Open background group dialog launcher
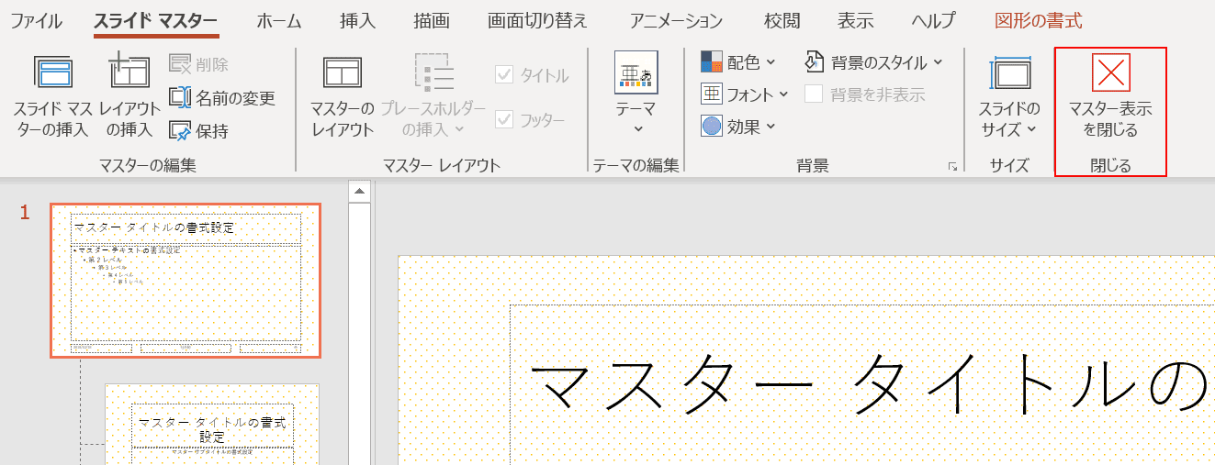 tap(952, 167)
